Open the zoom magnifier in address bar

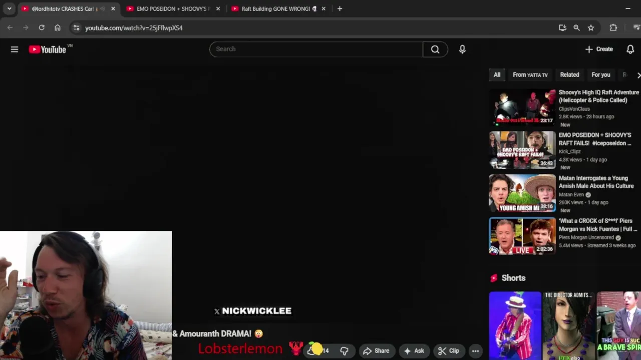click(x=577, y=28)
